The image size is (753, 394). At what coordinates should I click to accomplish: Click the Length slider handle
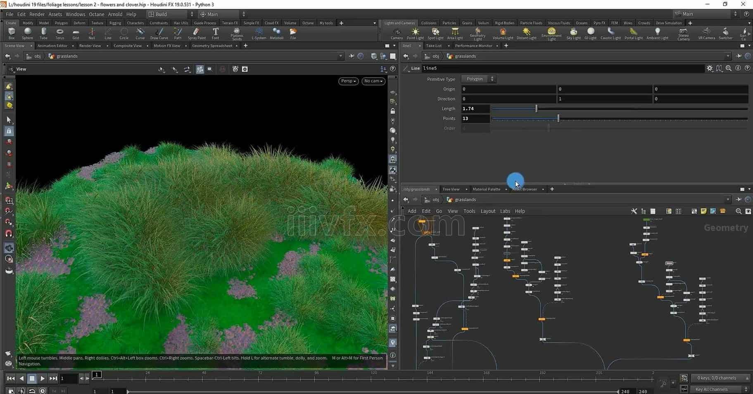coord(536,109)
